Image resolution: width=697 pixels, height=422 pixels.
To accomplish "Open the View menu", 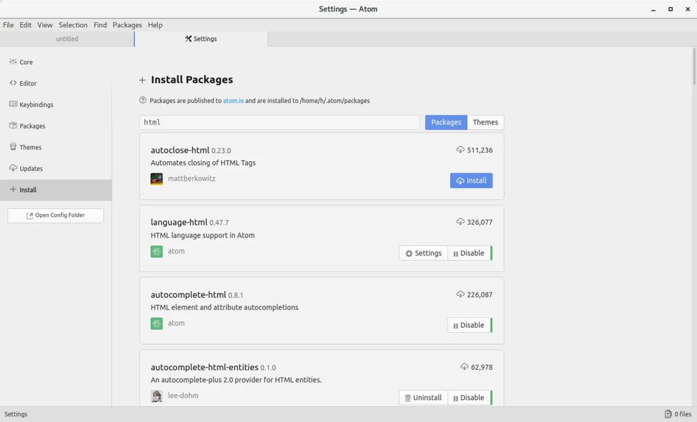I will coord(45,25).
